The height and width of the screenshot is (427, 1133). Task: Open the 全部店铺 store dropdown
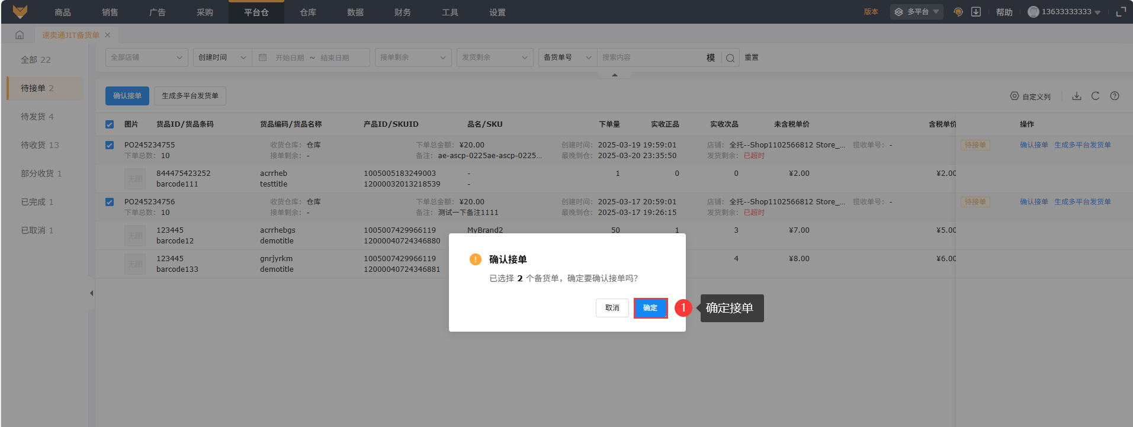coord(146,57)
